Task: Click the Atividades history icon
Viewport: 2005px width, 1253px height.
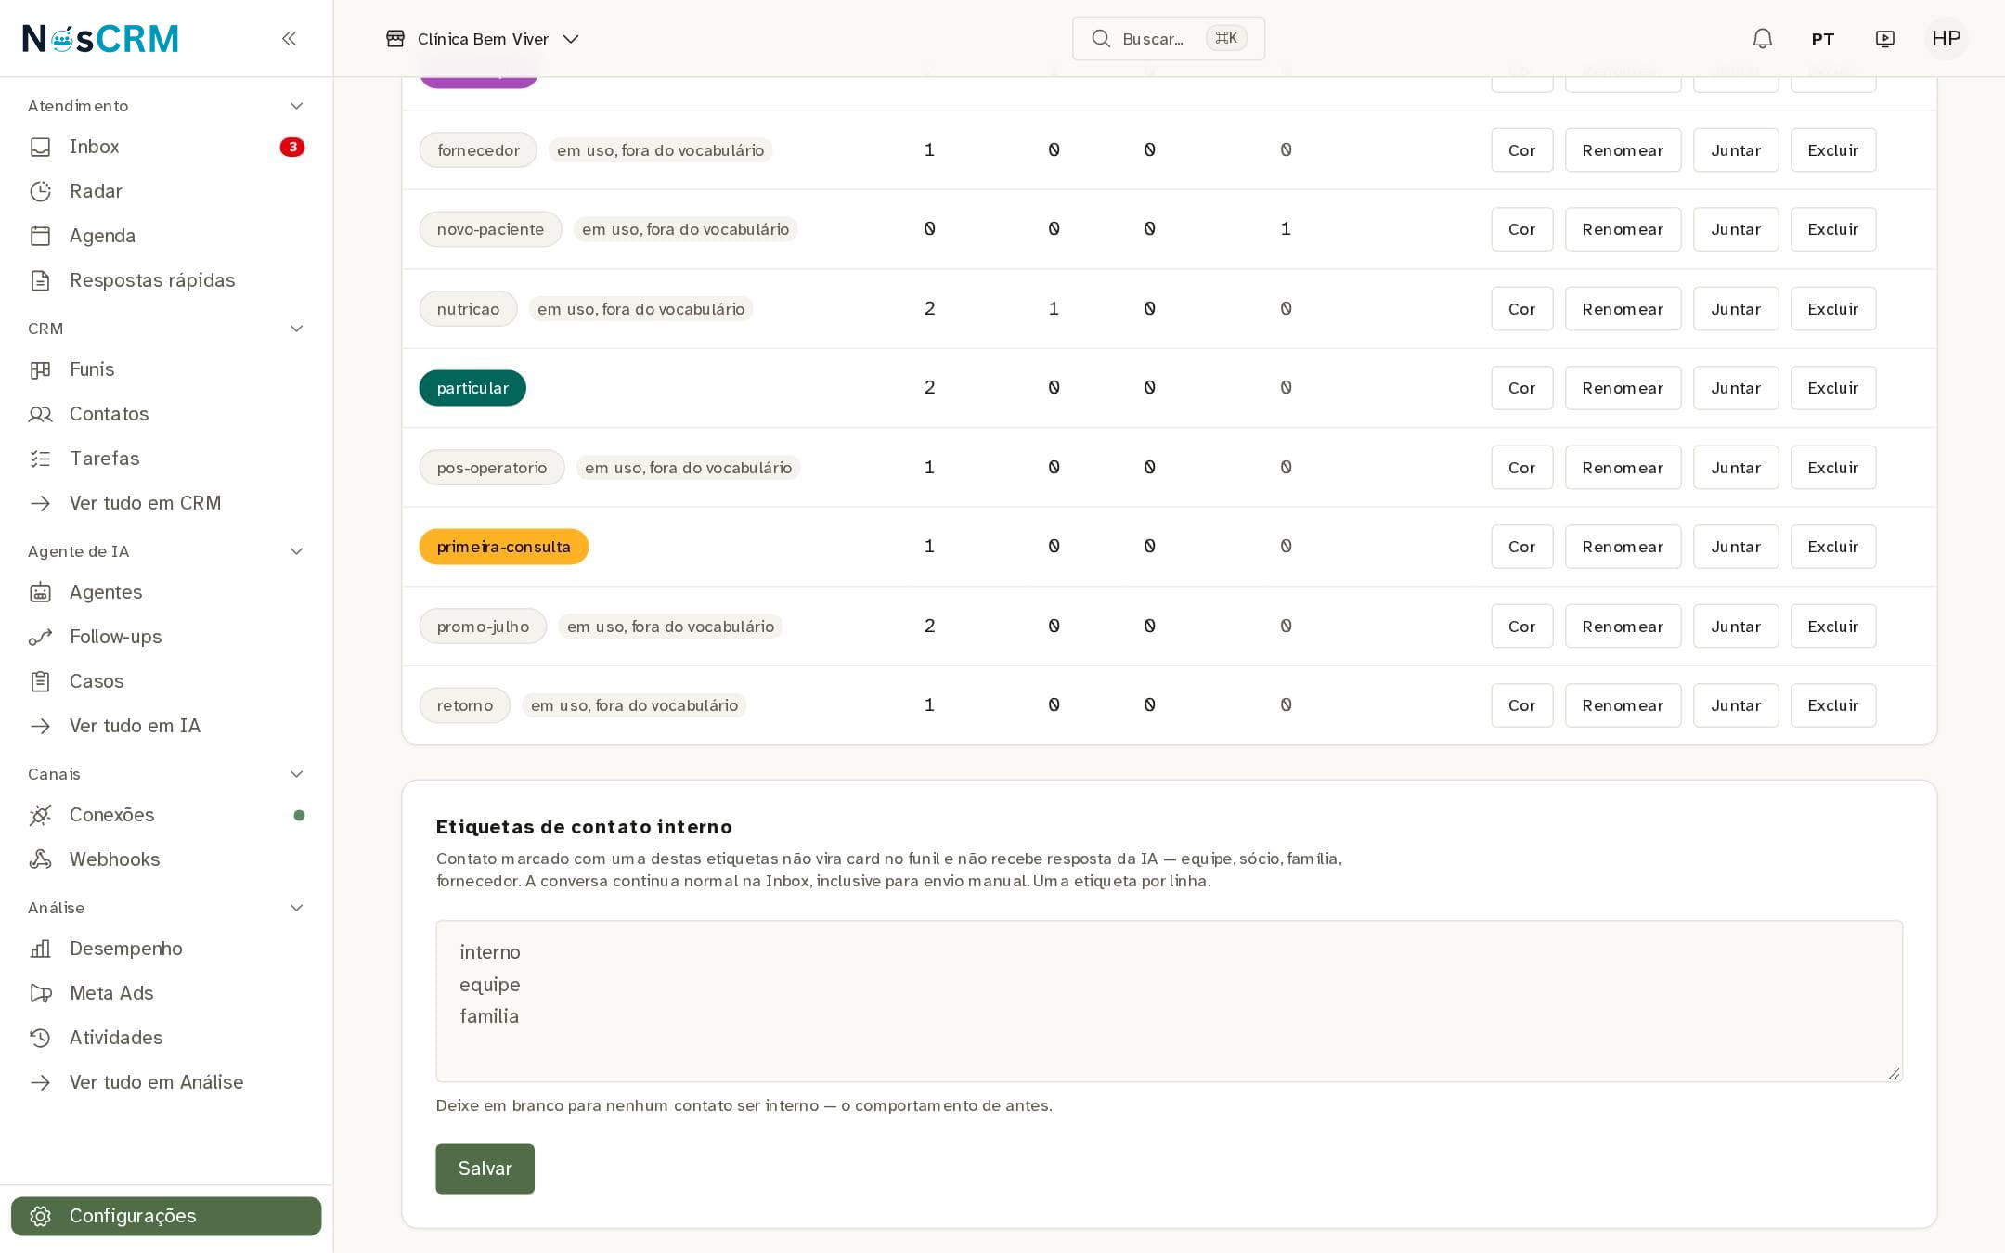Action: 40,1038
